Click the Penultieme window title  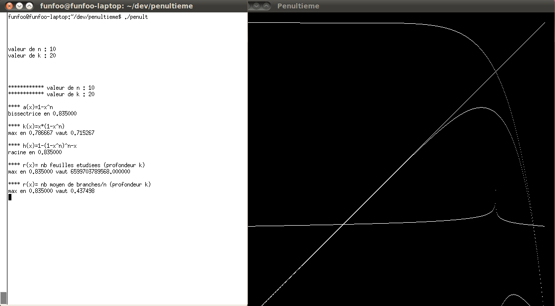point(299,6)
